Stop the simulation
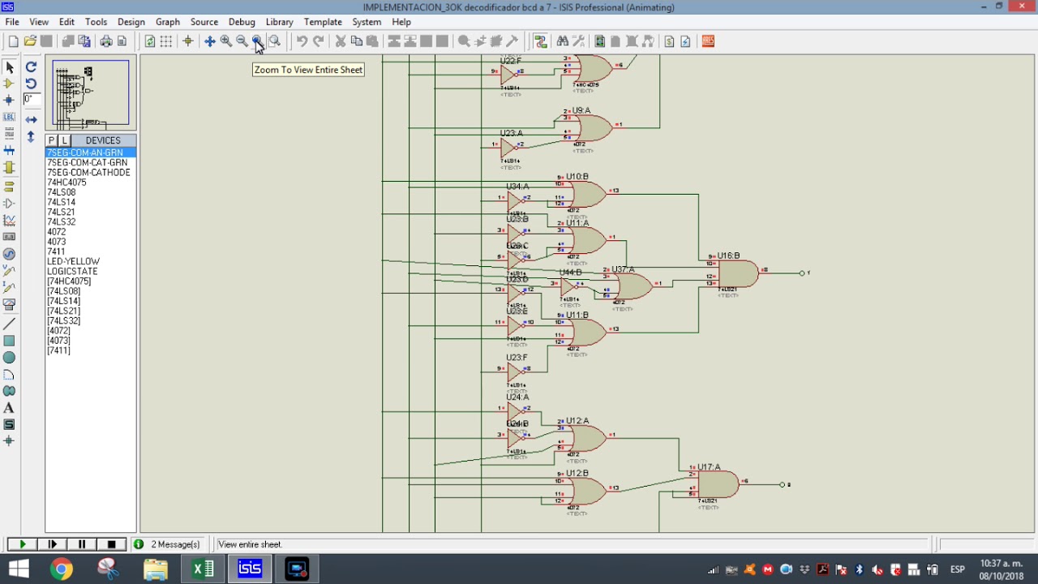 112,544
